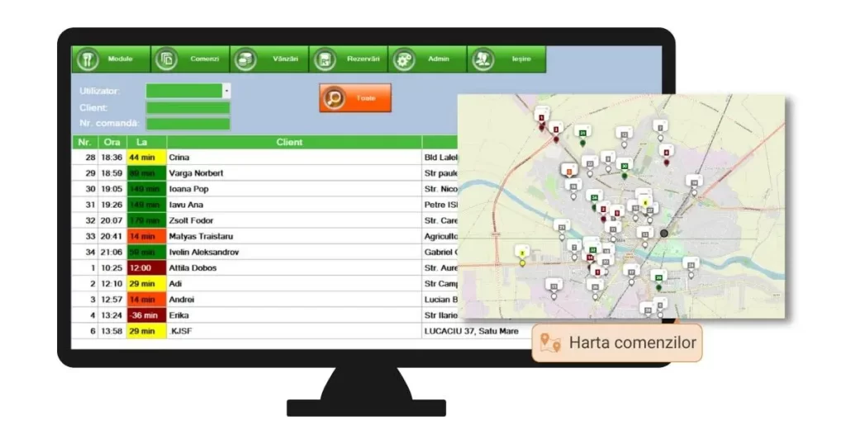Click the 14 min cell for Matyas Traistaru
This screenshot has width=846, height=444.
(146, 236)
